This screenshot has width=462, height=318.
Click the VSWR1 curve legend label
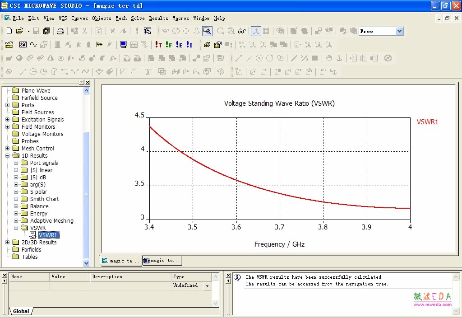[x=427, y=122]
